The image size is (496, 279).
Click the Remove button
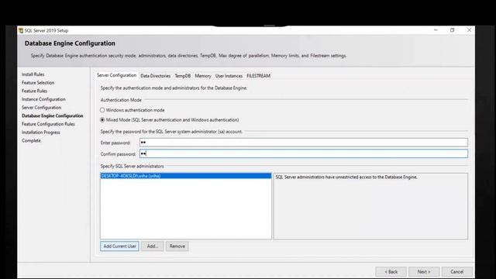point(177,246)
